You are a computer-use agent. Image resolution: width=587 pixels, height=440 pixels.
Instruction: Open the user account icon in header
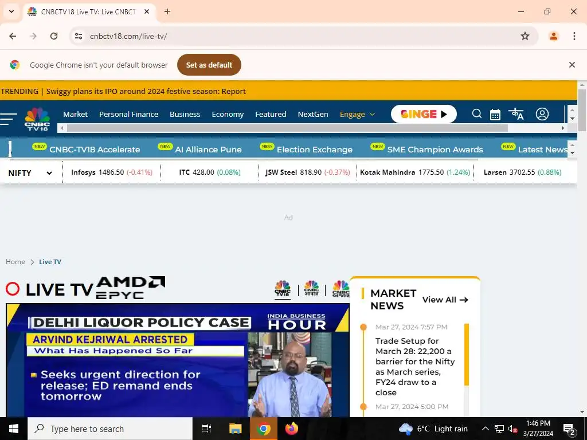[x=542, y=114]
